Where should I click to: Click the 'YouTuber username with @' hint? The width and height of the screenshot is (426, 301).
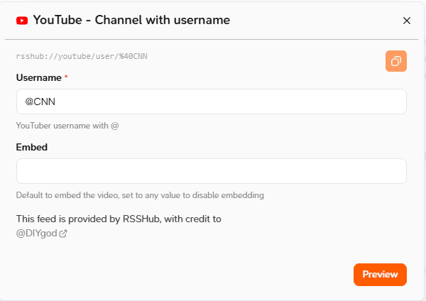point(67,126)
